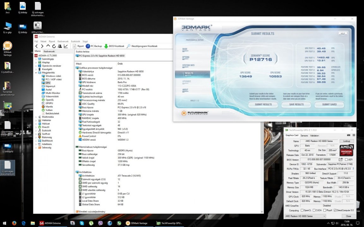Image resolution: width=364 pixels, height=227 pixels.
Task: Expand Számítógép tree node in AIDA64
Action: click(36, 59)
